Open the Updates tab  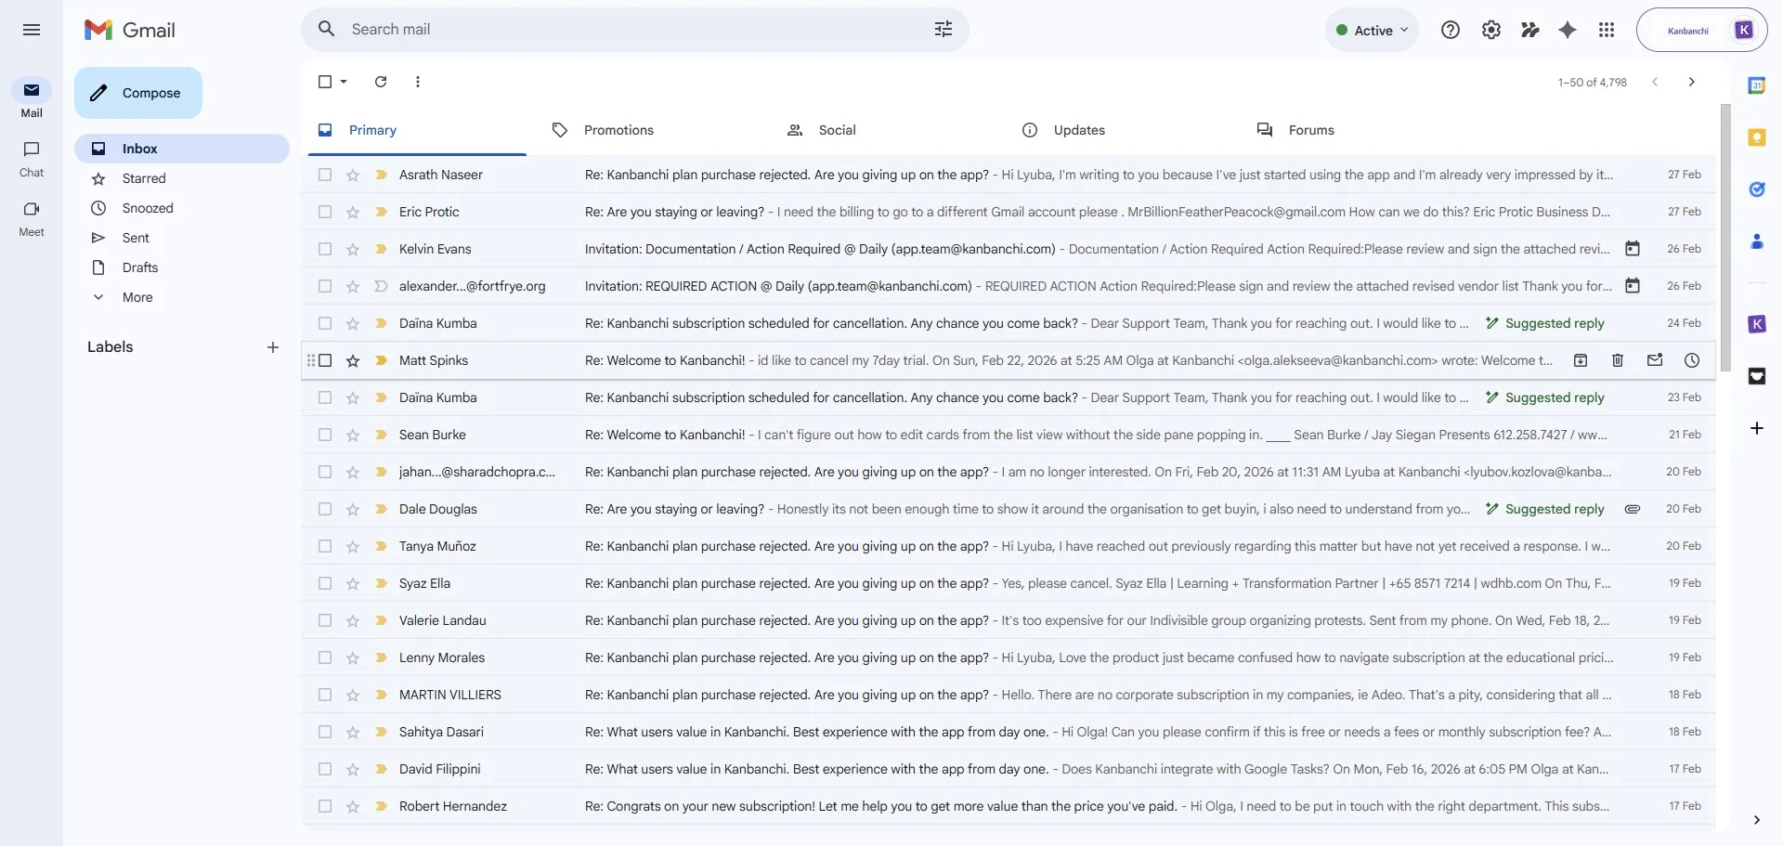click(x=1079, y=130)
